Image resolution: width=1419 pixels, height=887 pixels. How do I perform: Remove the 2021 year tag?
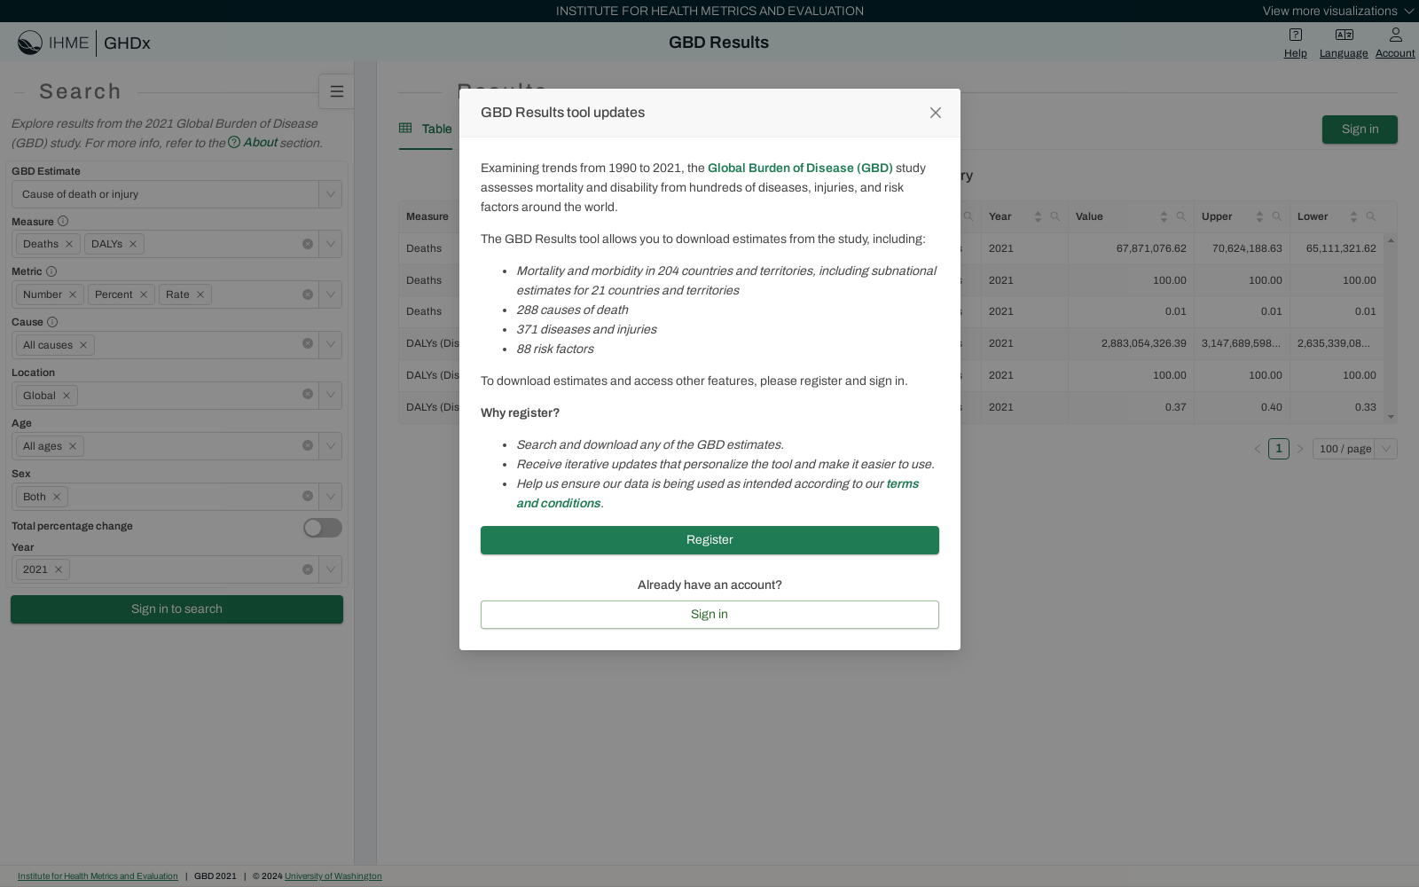[x=59, y=569]
